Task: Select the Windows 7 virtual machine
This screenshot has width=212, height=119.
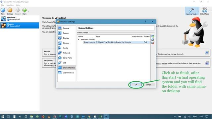Action: tap(20, 19)
